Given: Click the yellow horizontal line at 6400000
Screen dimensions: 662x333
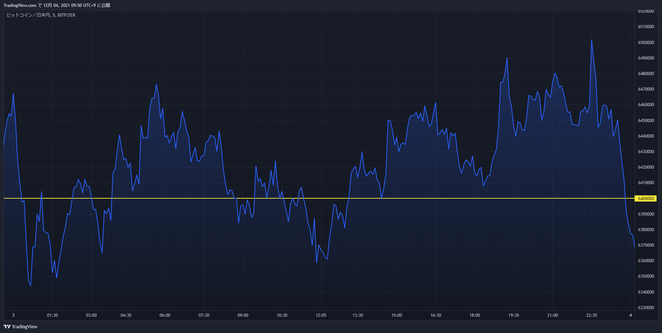Looking at the screenshot, I should point(319,198).
